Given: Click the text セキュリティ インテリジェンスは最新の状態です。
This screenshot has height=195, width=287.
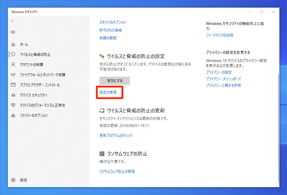Looking at the screenshot, I should (x=134, y=119).
